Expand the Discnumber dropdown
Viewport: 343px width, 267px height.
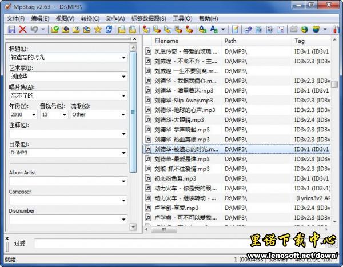click(123, 220)
